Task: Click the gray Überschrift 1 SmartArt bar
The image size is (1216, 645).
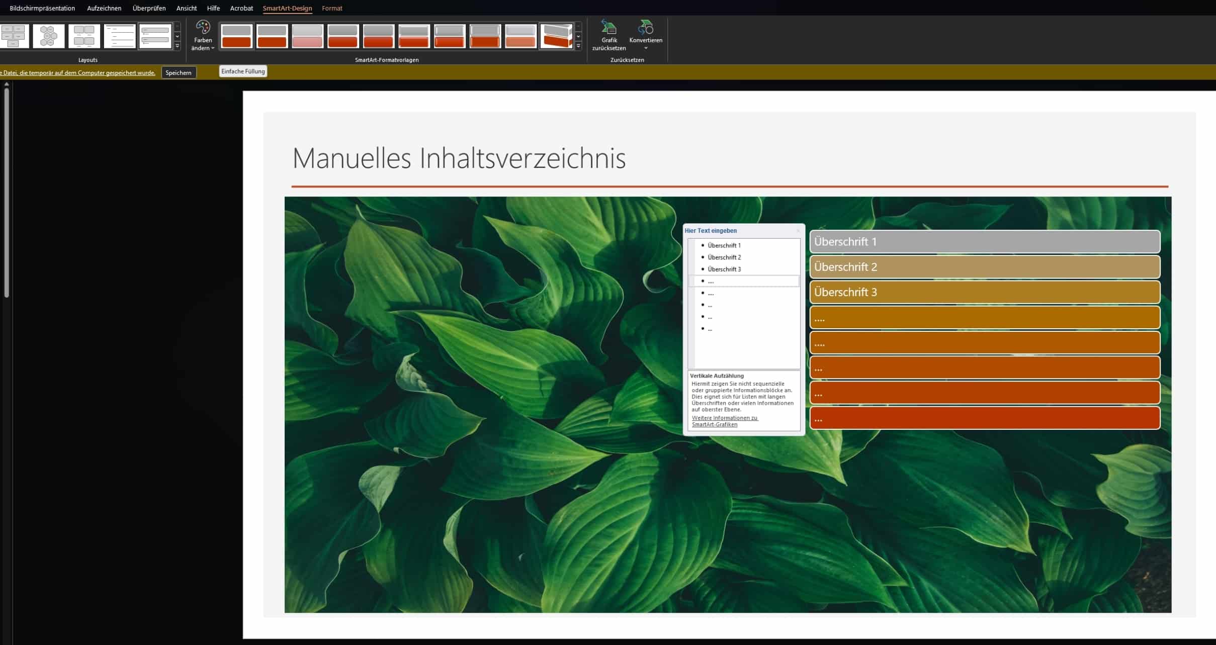Action: 984,242
